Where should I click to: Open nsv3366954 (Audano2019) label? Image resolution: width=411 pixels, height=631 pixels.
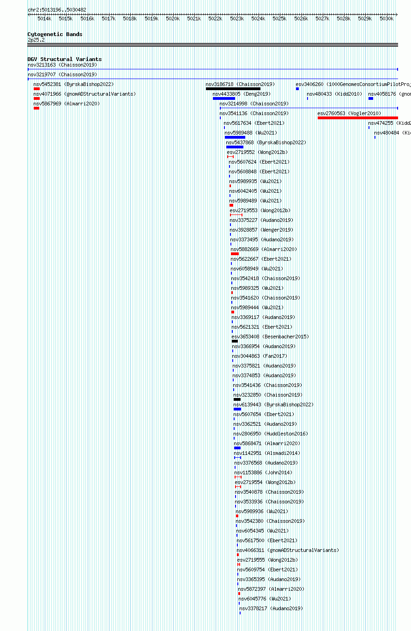pos(264,346)
